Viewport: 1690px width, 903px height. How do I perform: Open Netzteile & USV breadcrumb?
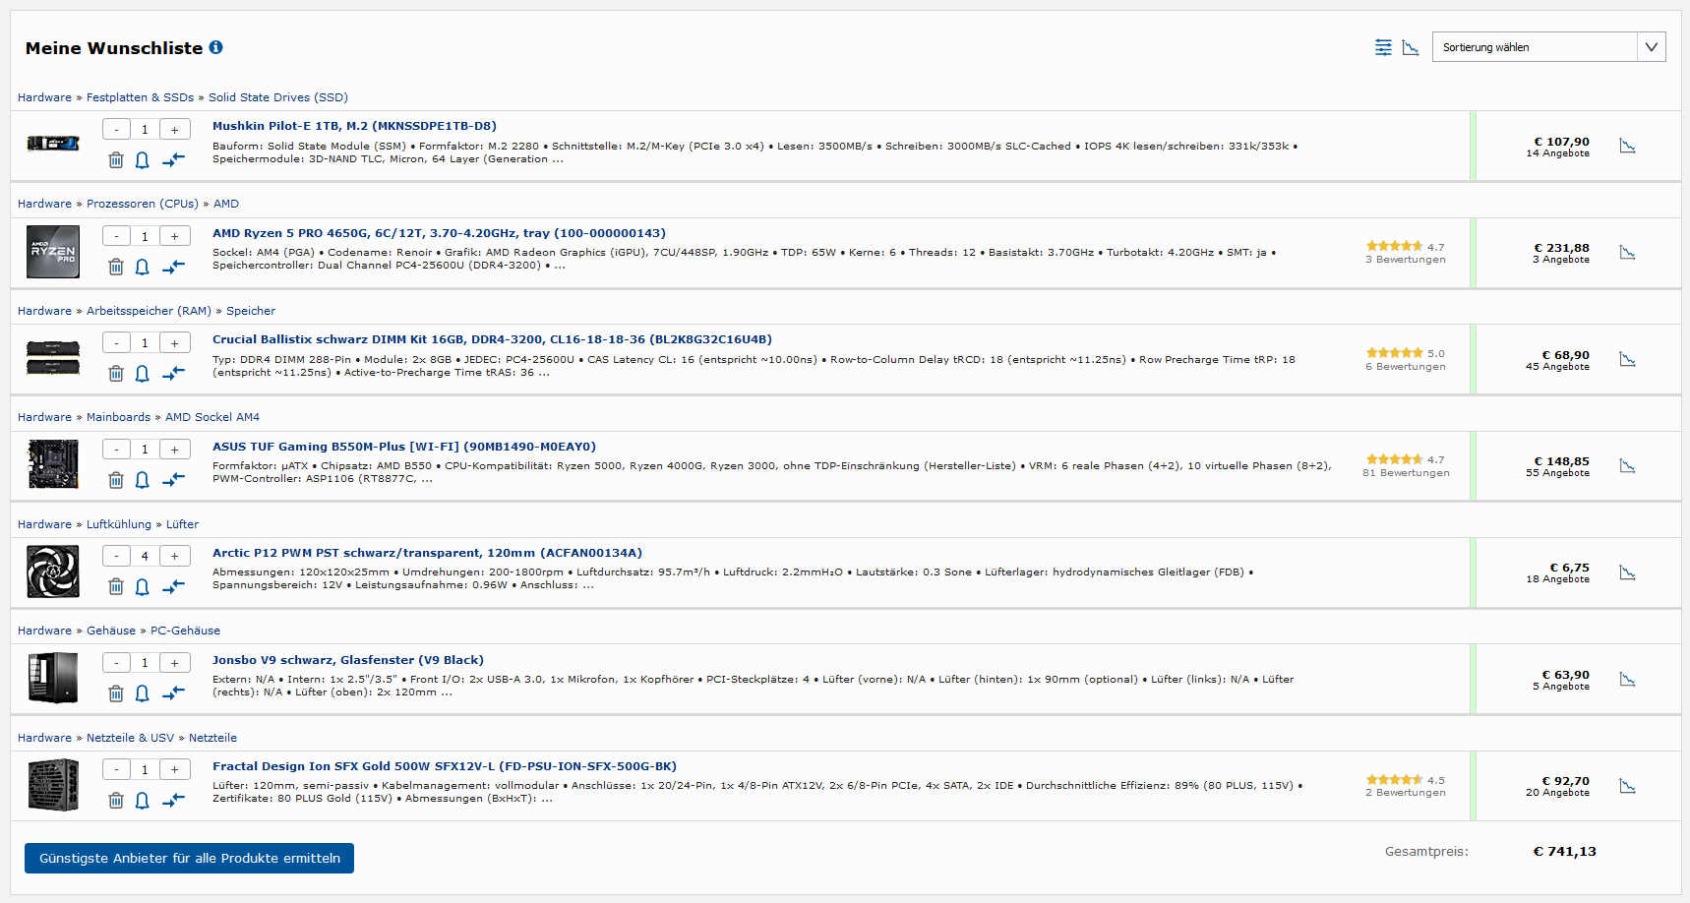130,738
